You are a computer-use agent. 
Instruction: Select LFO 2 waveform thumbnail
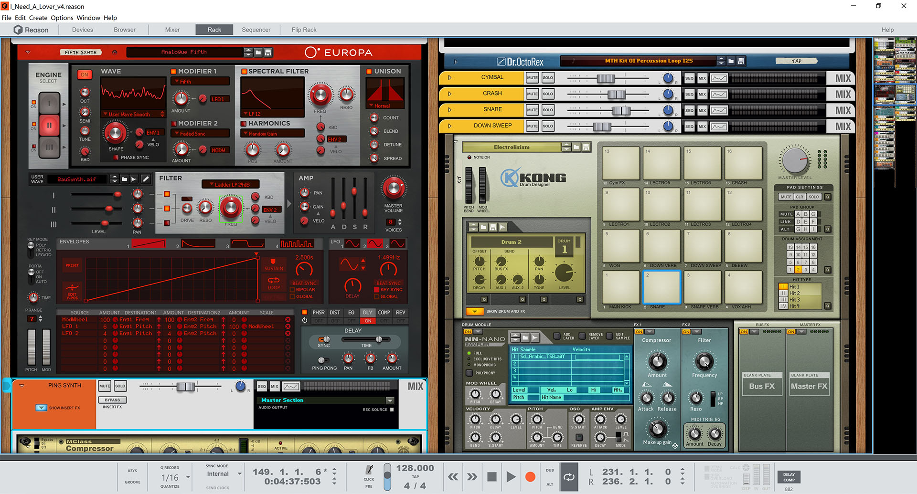[375, 244]
